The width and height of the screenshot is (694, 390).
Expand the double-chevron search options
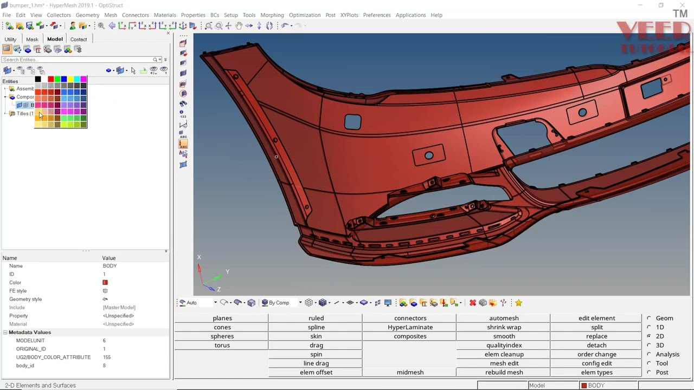click(165, 60)
